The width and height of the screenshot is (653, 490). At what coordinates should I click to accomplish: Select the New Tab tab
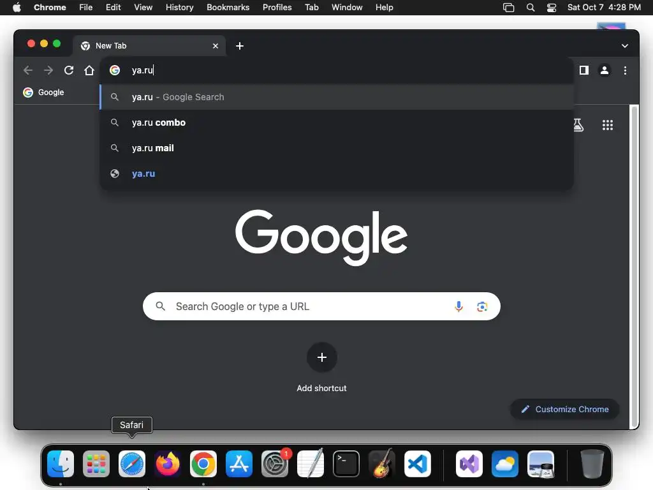click(149, 46)
